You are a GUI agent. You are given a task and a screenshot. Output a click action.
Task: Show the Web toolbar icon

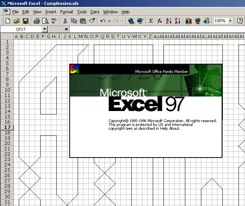(x=140, y=21)
